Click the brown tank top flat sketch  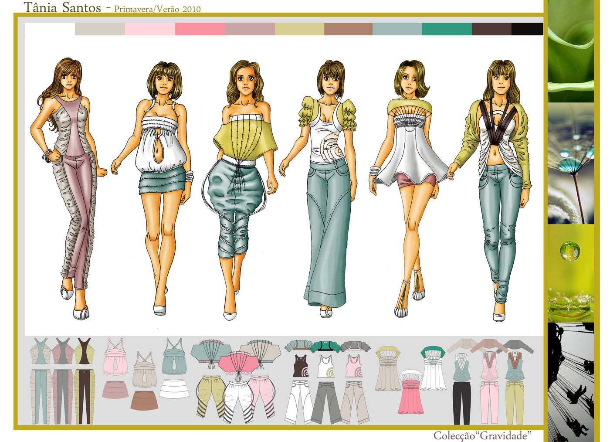301,366
